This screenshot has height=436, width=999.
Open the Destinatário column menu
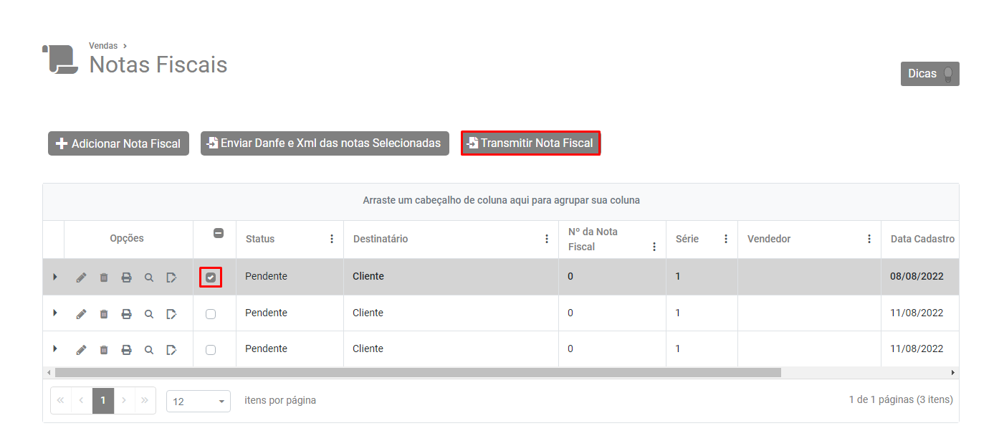point(547,239)
